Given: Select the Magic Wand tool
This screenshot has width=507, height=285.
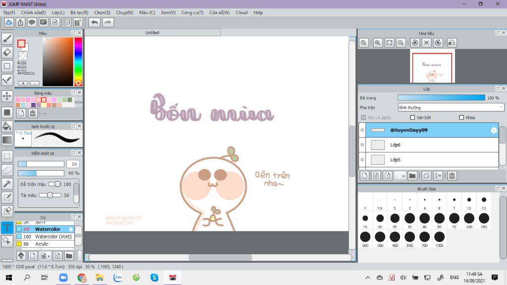Looking at the screenshot, I should [7, 184].
